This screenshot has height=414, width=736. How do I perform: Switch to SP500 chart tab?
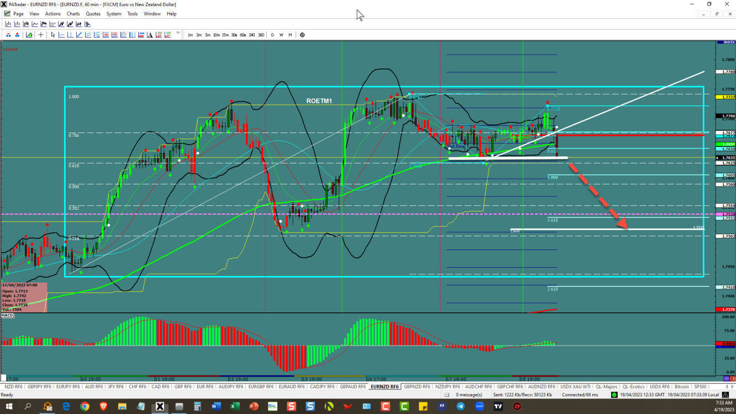pyautogui.click(x=700, y=386)
